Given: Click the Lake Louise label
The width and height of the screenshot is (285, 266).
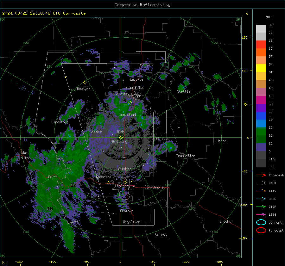Looking at the screenshot, I should click(24, 155).
